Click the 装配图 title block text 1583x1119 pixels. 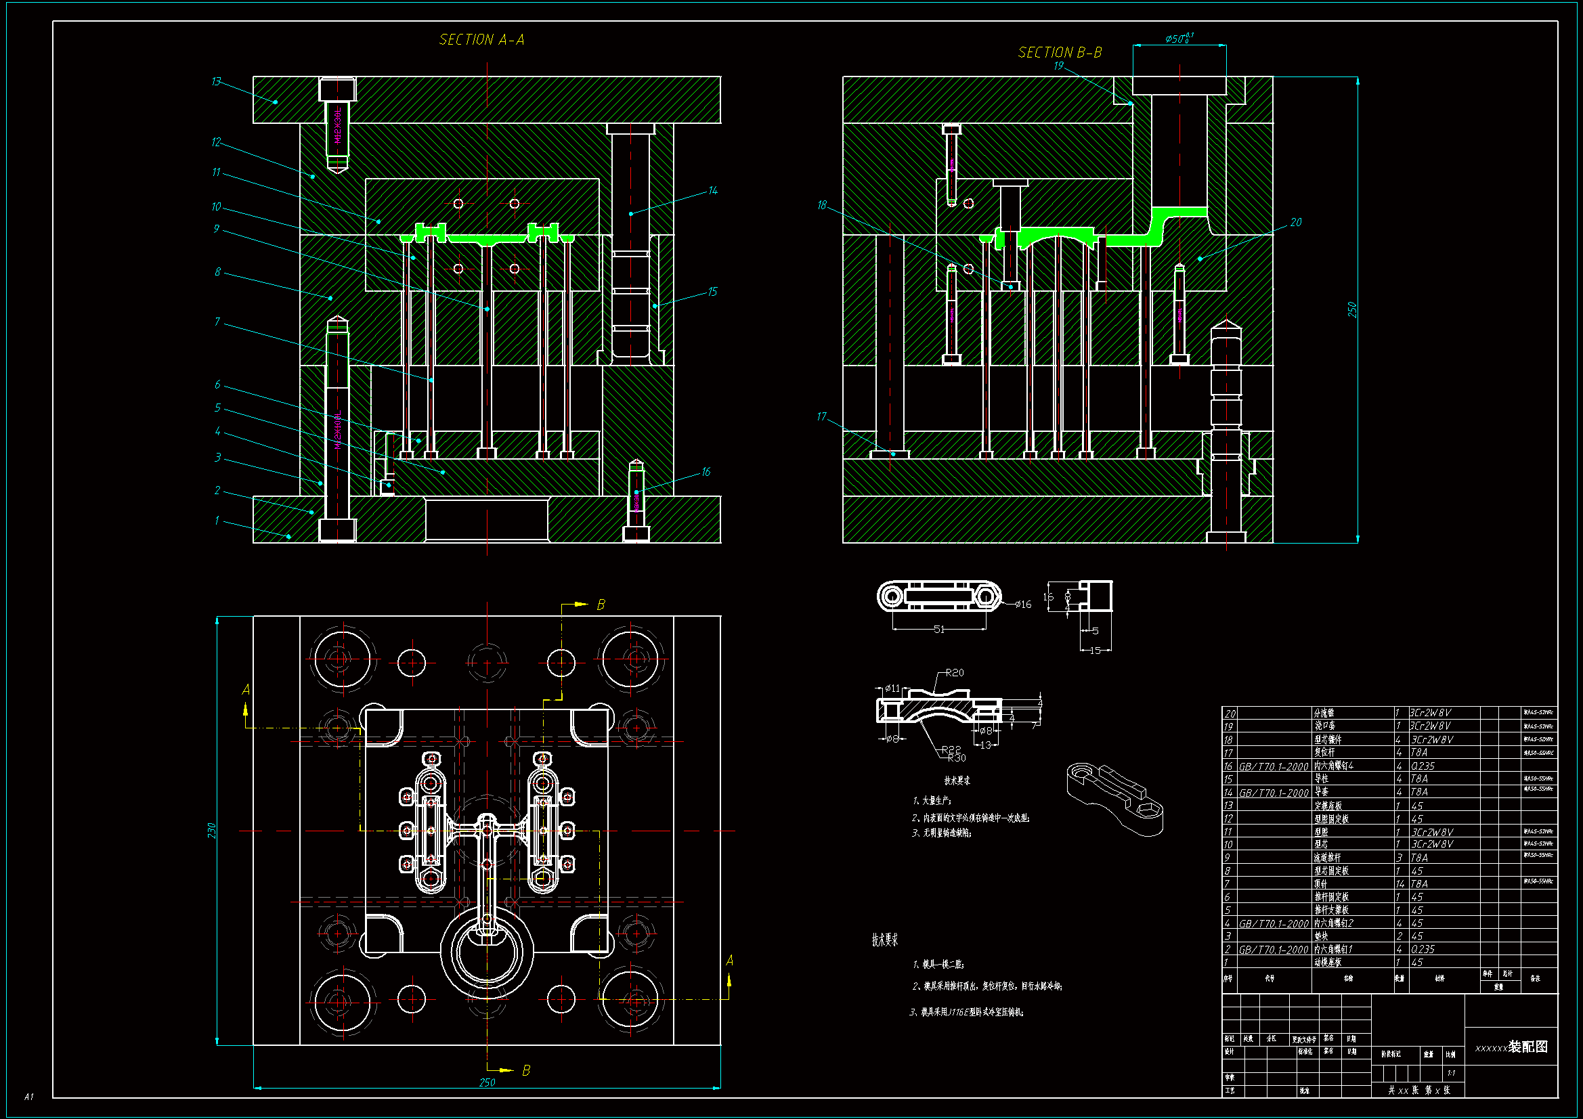click(1528, 1047)
